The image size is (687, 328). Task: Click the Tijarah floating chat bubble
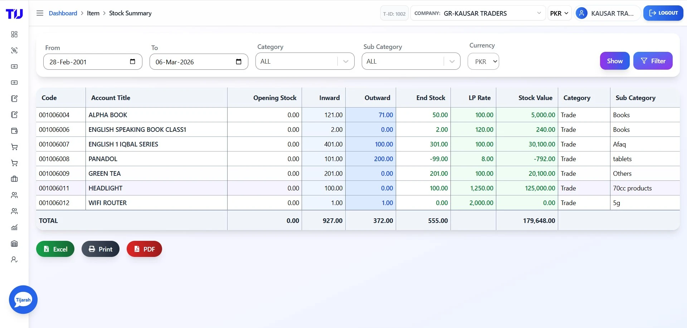(x=23, y=299)
